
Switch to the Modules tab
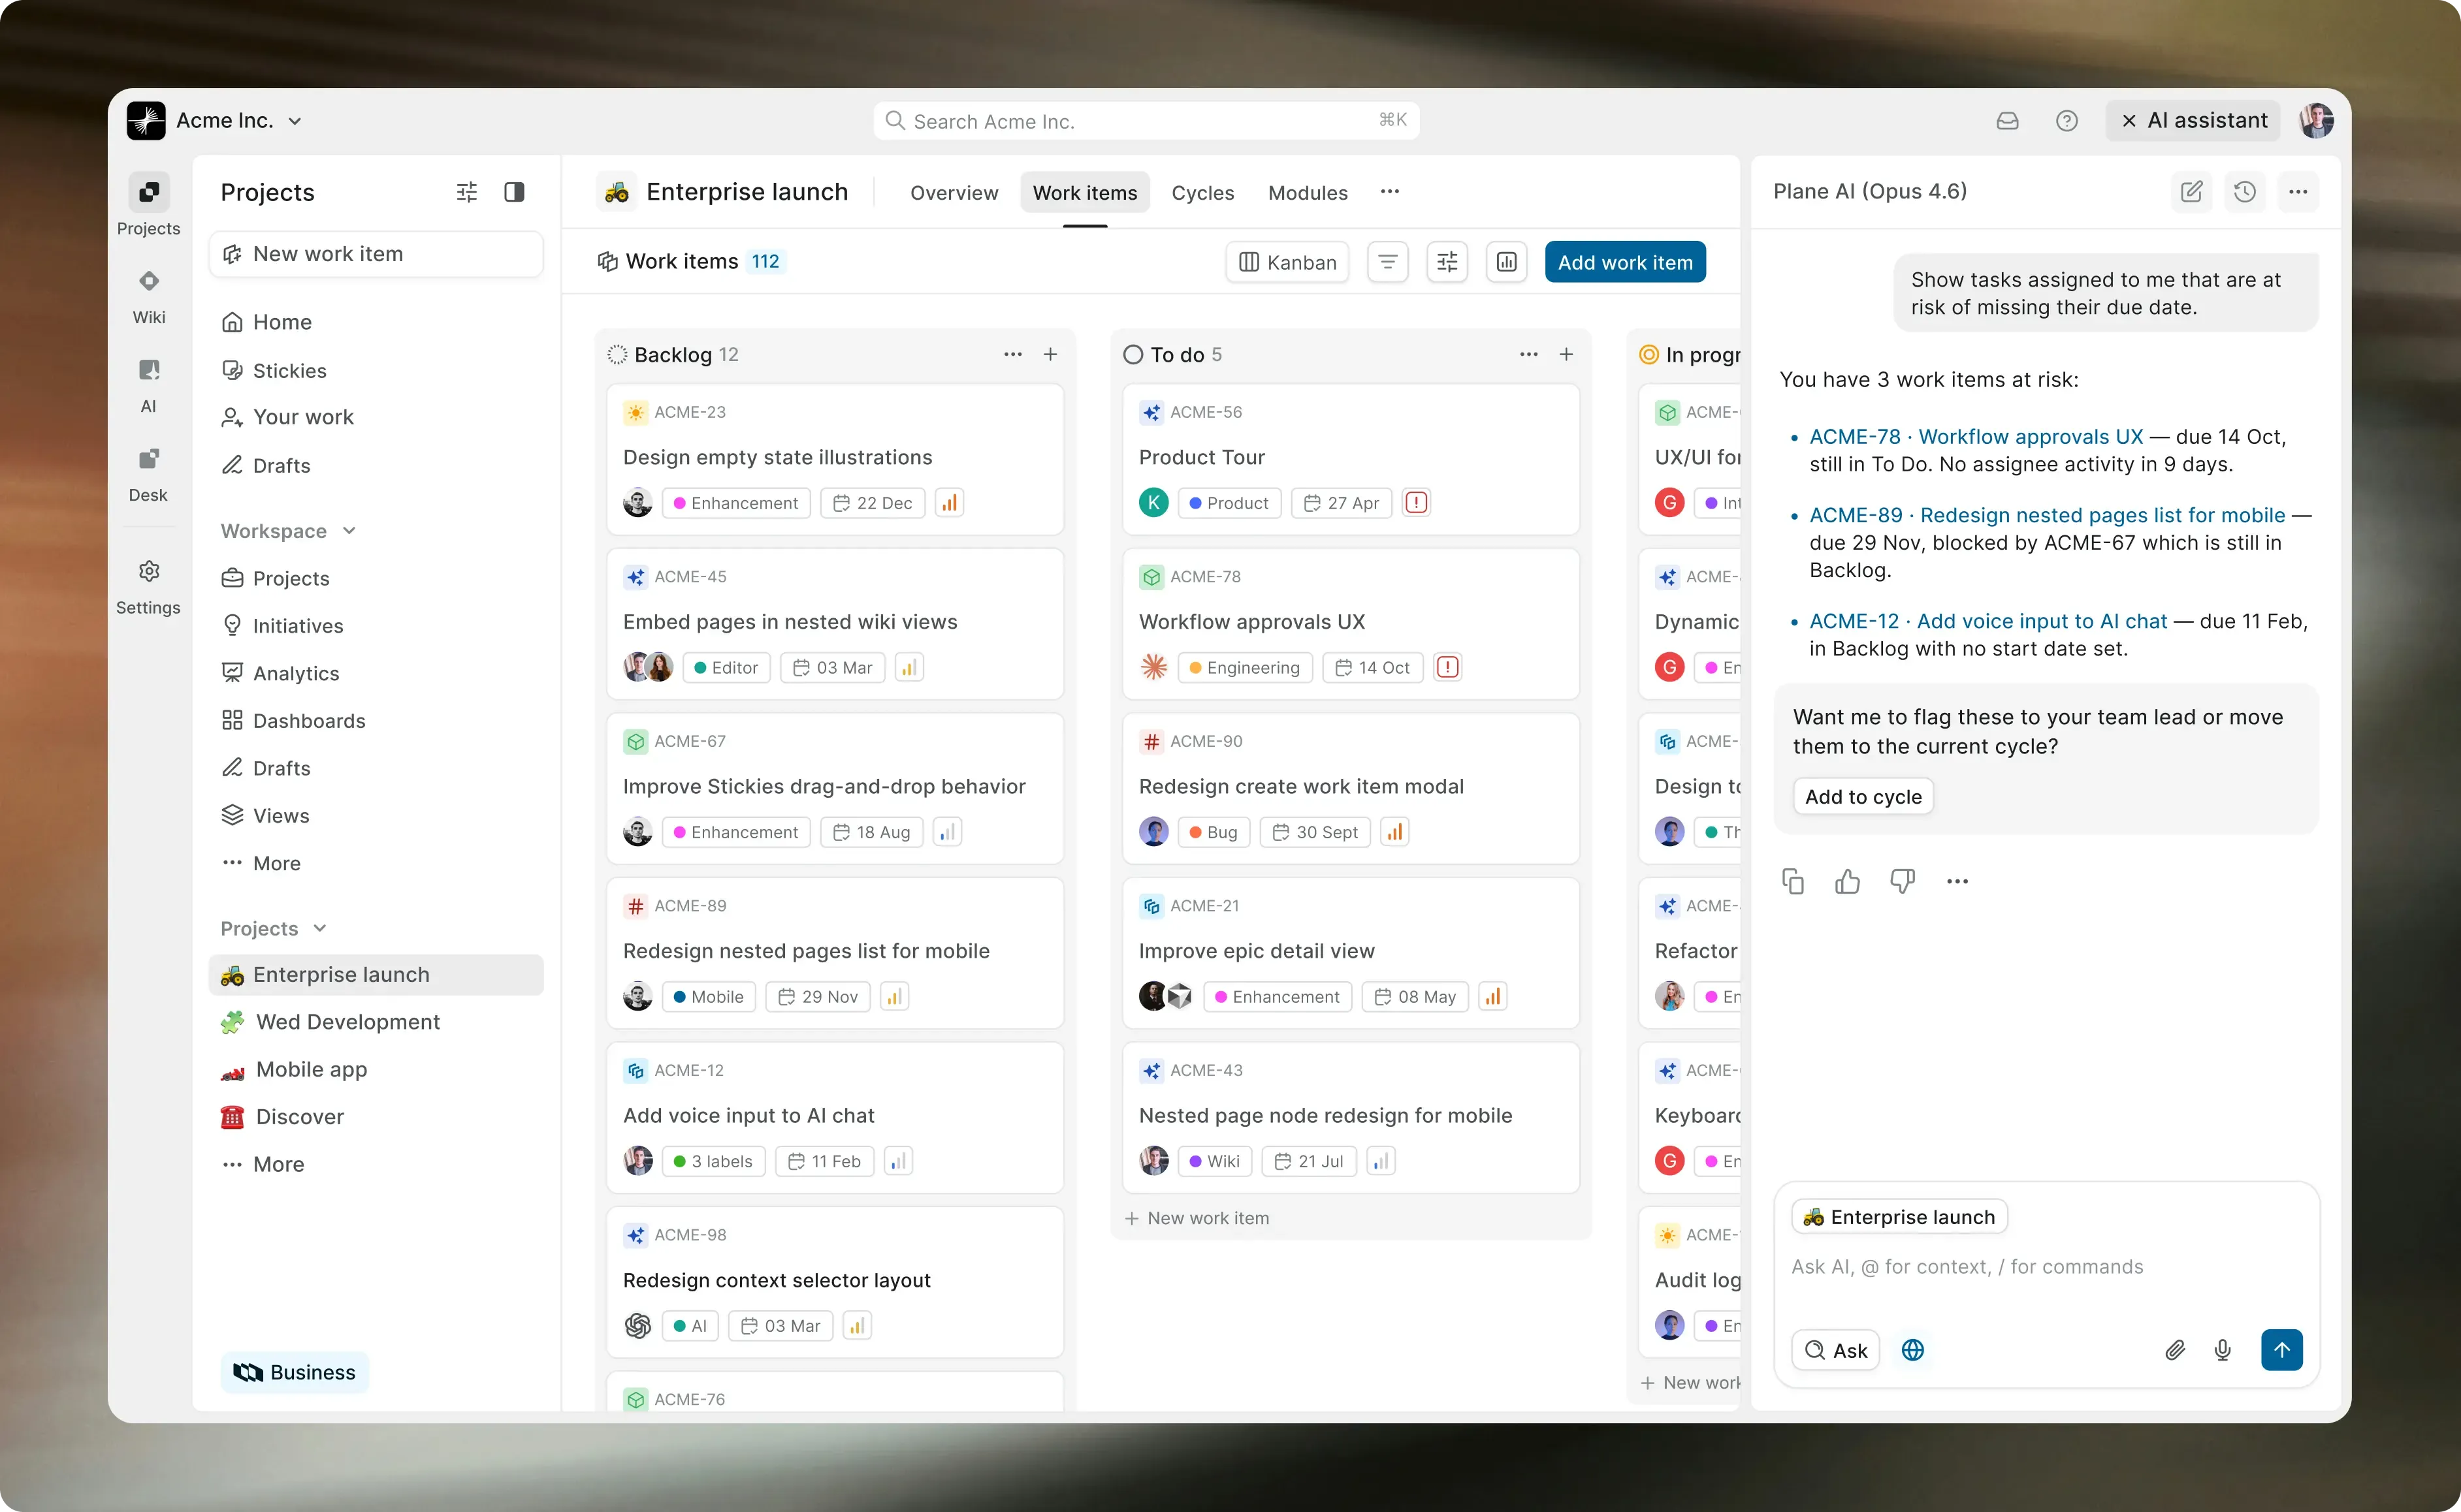coord(1308,192)
